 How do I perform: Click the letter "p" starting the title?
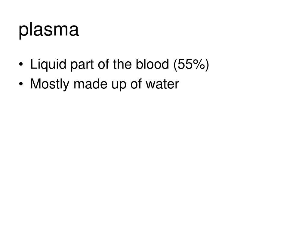23,31
